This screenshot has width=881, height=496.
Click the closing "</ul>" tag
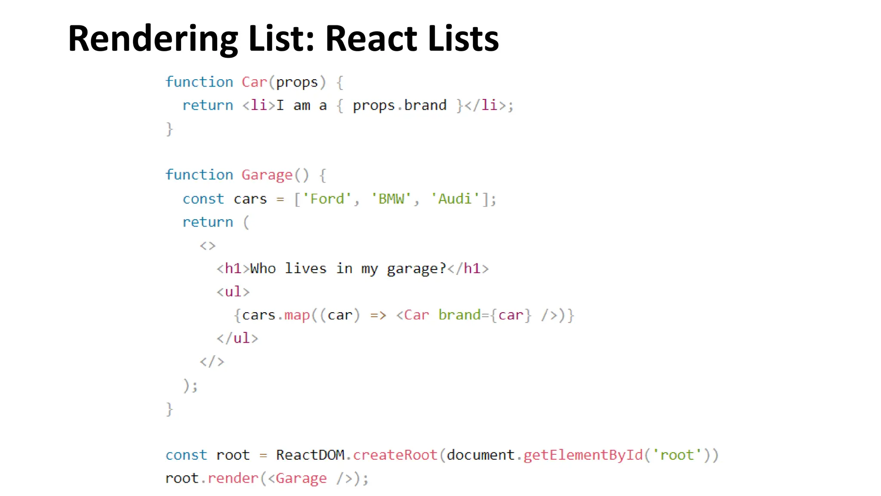[237, 338]
